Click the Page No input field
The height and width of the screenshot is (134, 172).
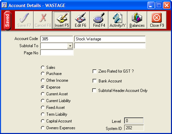click(x=57, y=53)
